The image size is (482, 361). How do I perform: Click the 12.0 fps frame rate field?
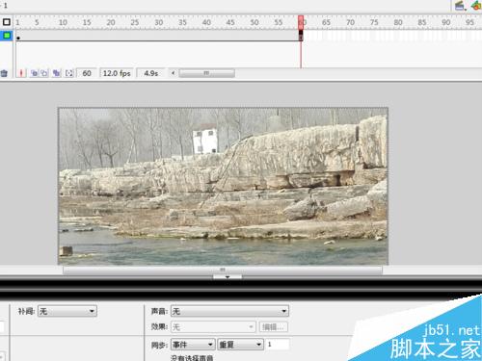(117, 73)
